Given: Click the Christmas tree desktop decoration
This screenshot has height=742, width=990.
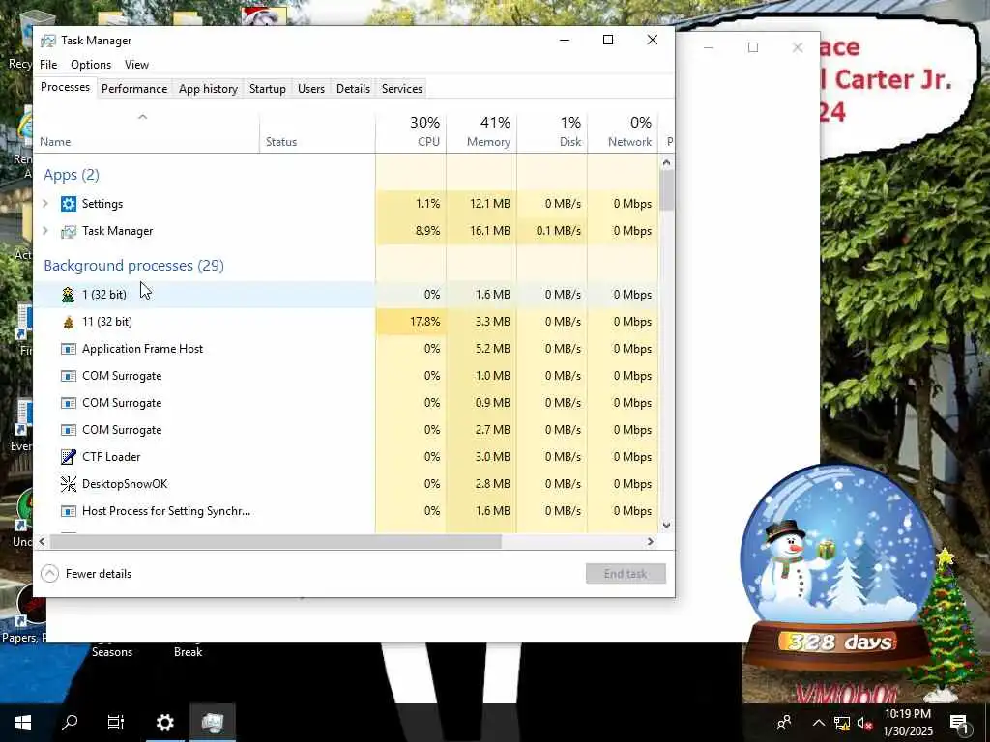Looking at the screenshot, I should click(947, 625).
